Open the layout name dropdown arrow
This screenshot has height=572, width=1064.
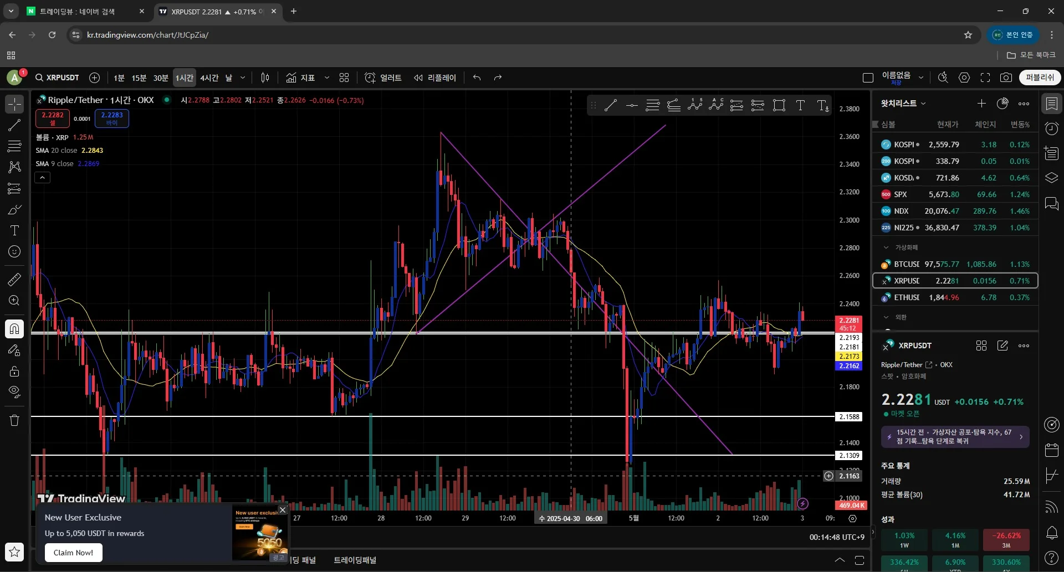(x=921, y=78)
